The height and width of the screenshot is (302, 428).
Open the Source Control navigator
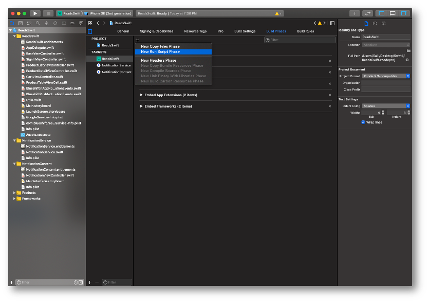(21, 23)
